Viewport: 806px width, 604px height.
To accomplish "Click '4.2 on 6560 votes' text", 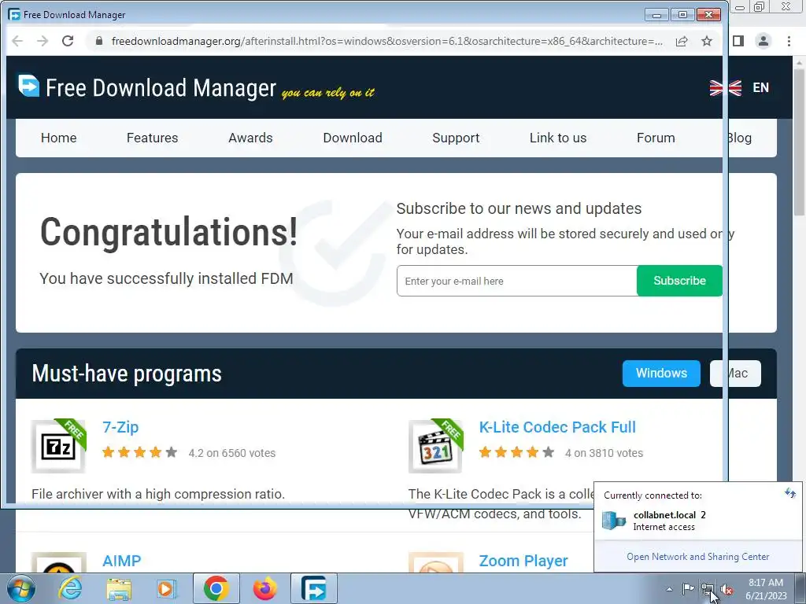I will click(x=232, y=453).
